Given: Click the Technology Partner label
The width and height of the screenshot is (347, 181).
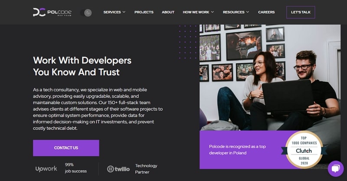Looking at the screenshot, I should click(146, 169).
